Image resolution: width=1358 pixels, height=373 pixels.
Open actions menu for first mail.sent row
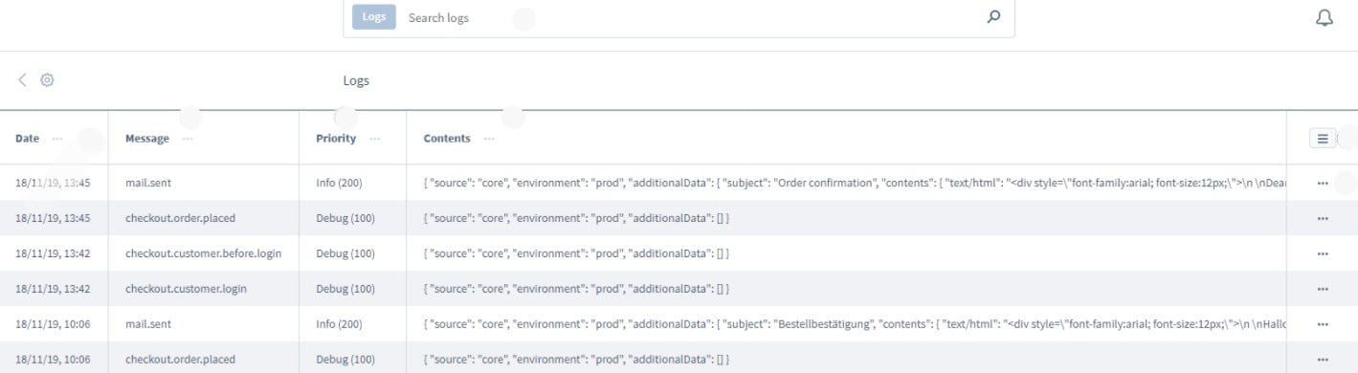pyautogui.click(x=1323, y=182)
